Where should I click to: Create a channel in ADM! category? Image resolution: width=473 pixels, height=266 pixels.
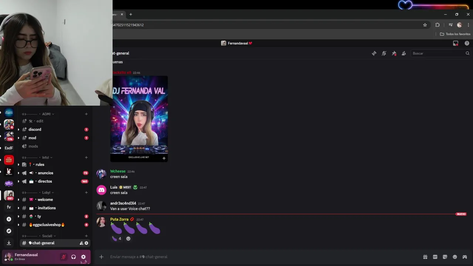86,114
